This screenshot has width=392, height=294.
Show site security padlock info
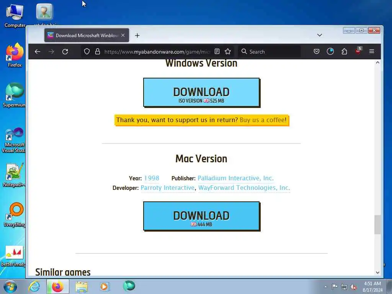coord(98,52)
